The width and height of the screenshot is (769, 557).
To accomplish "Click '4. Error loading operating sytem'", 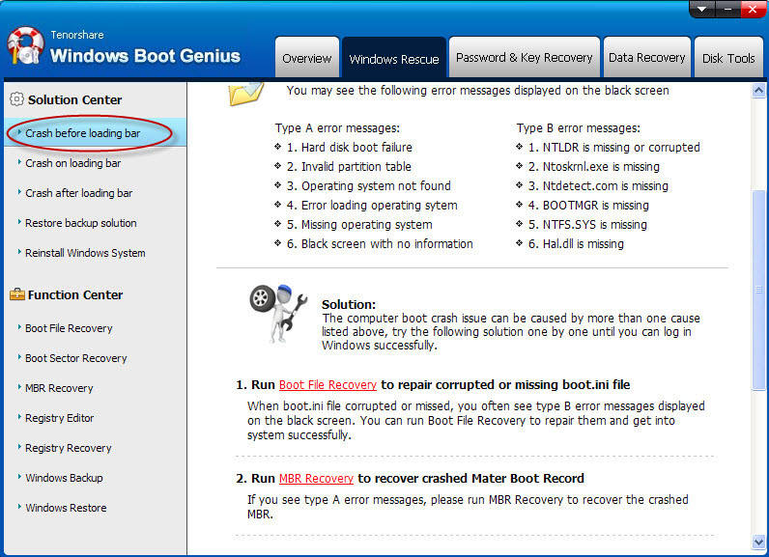I will [x=372, y=206].
